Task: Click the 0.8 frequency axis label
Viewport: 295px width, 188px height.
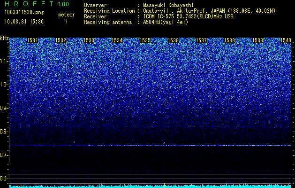Action: (4, 132)
